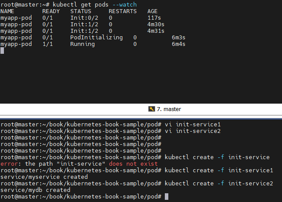Viewport: 282px width, 202px height.
Task: Click the cursor block in upper terminal
Action: click(2, 51)
